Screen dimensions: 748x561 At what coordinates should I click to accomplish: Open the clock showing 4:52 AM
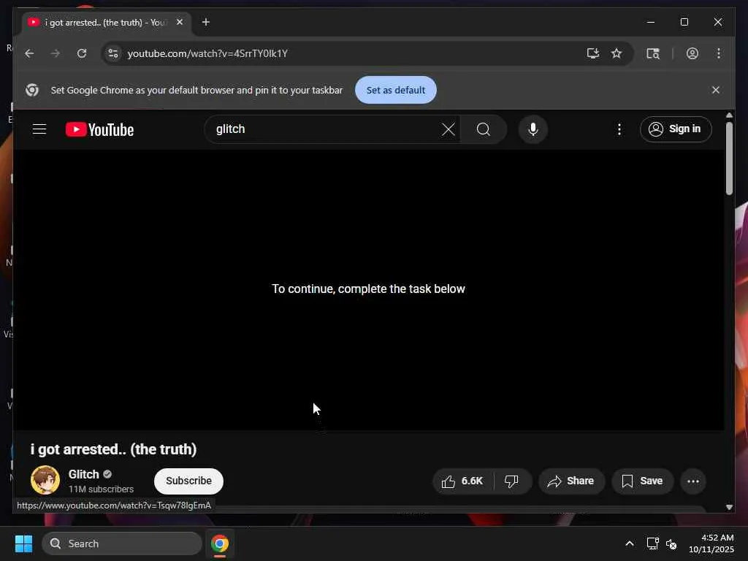click(711, 543)
